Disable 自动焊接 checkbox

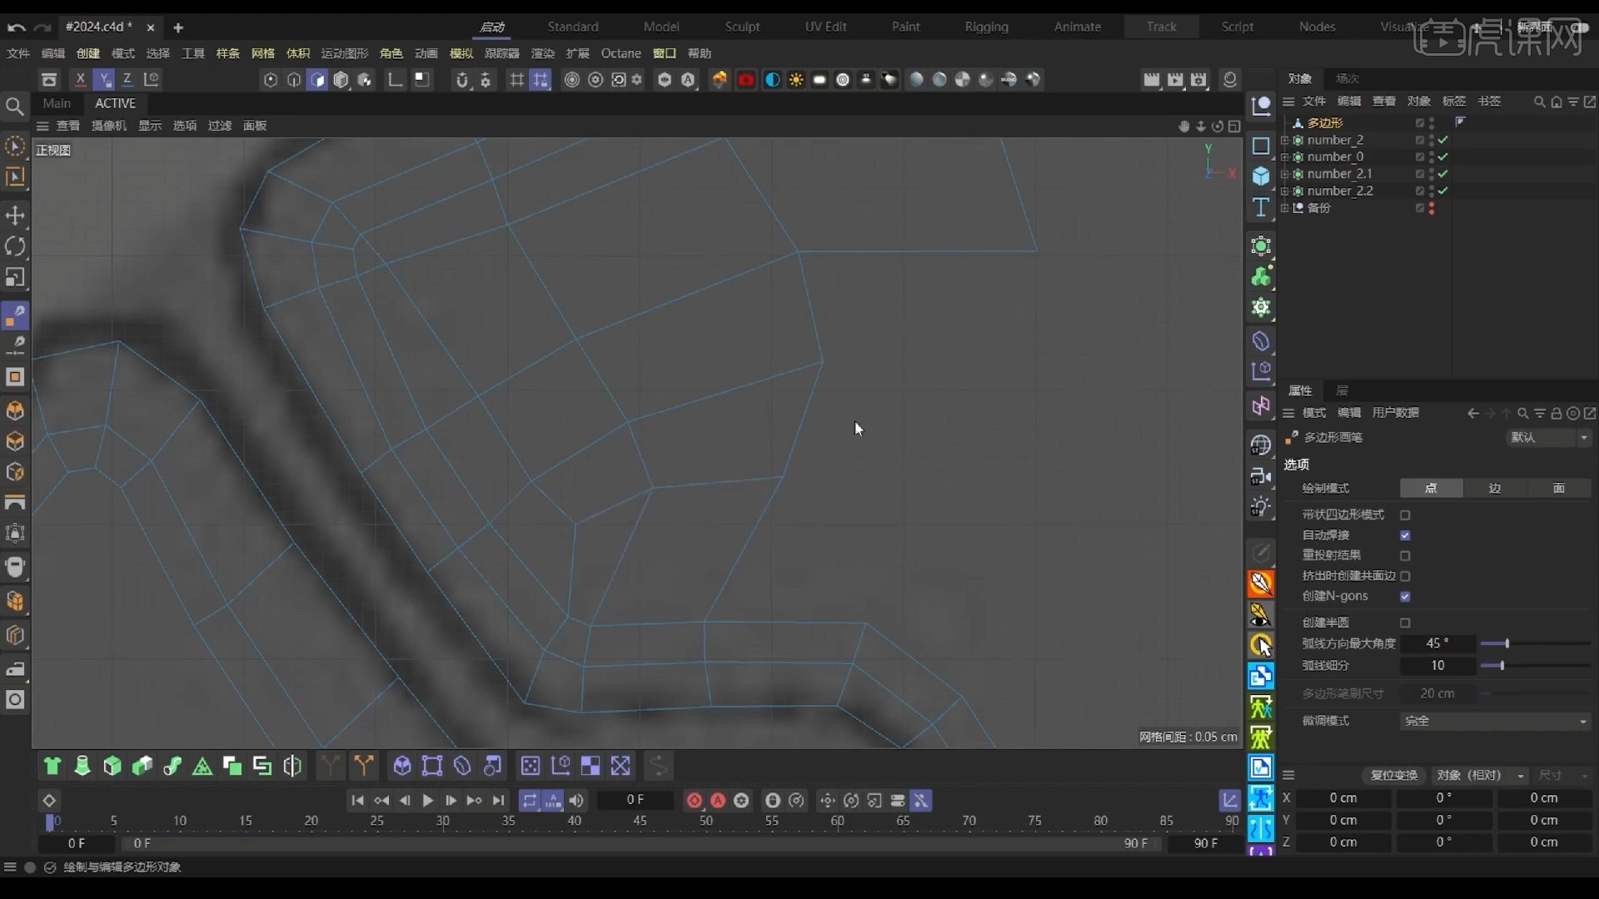1405,535
